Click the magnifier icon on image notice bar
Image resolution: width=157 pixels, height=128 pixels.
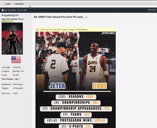coord(38,30)
